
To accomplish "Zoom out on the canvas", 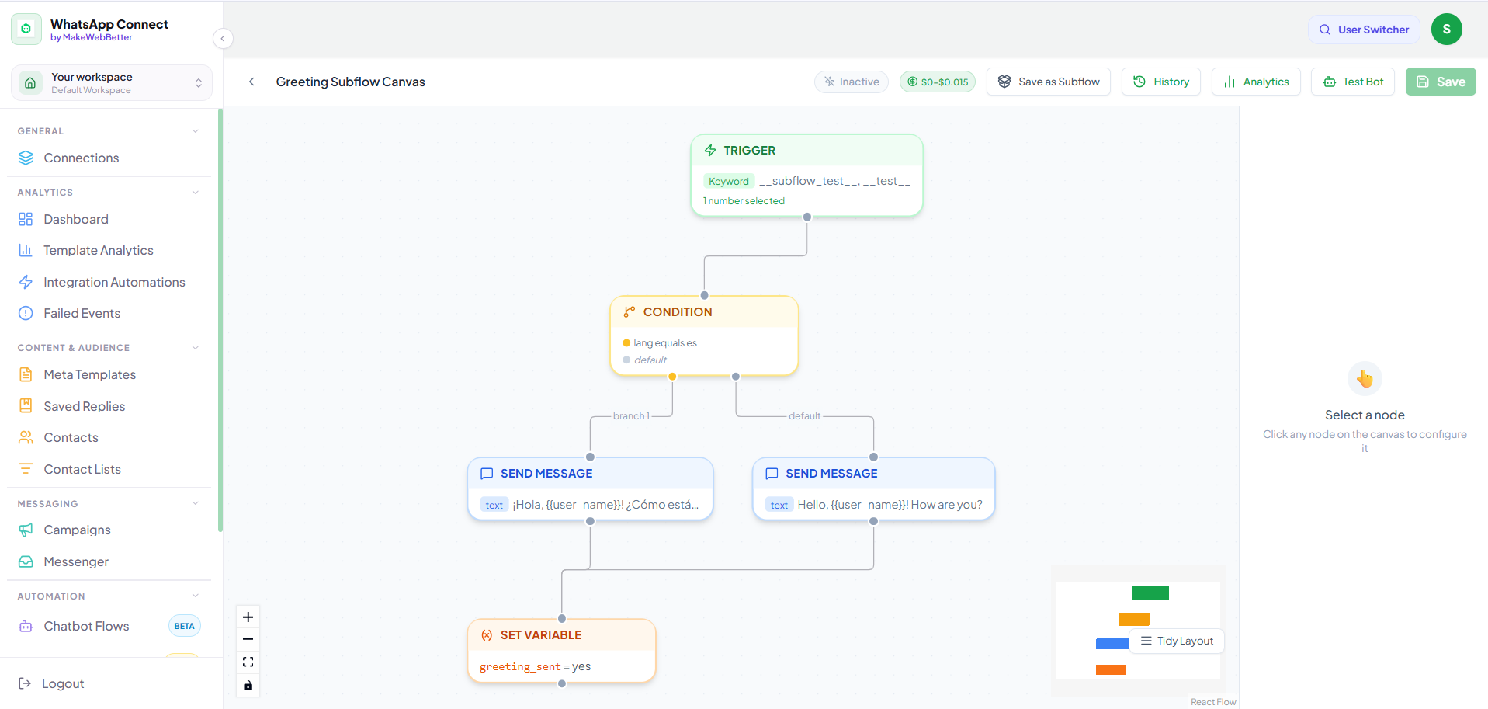I will point(248,639).
